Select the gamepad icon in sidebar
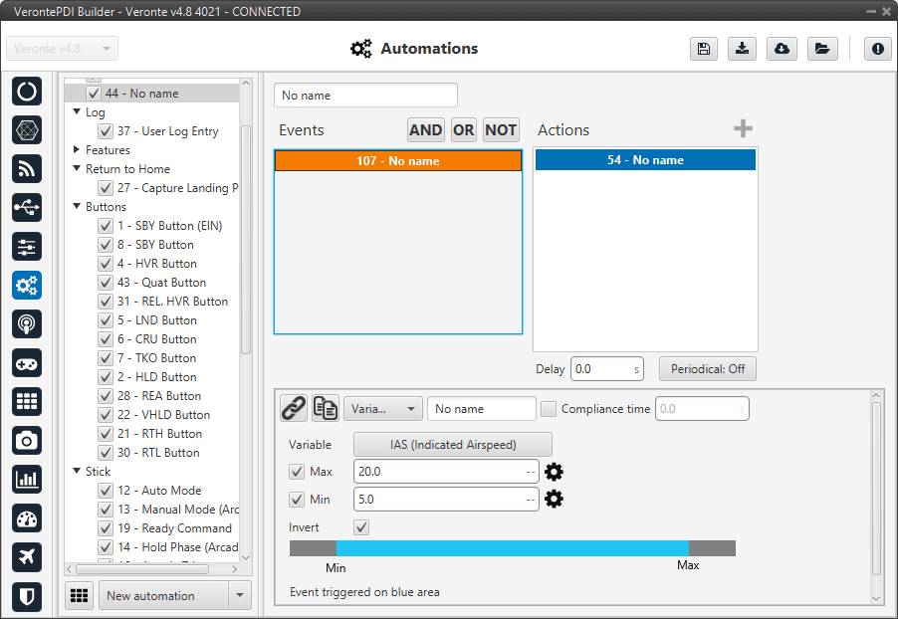 coord(27,362)
